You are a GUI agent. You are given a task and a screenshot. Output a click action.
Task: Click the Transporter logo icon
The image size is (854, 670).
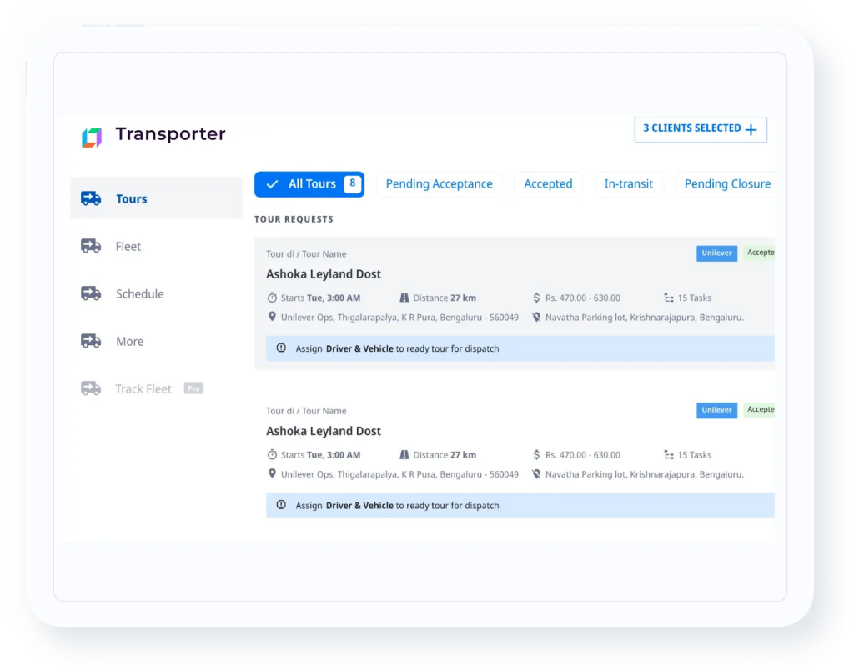[92, 137]
